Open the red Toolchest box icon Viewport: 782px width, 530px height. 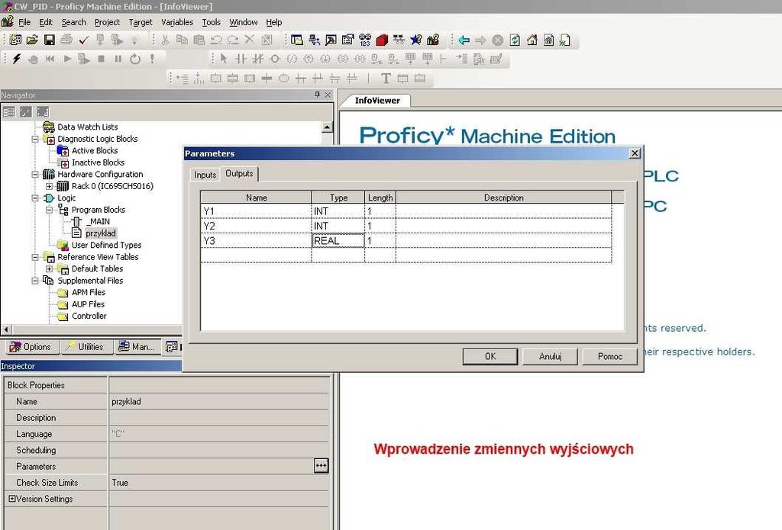pos(382,40)
